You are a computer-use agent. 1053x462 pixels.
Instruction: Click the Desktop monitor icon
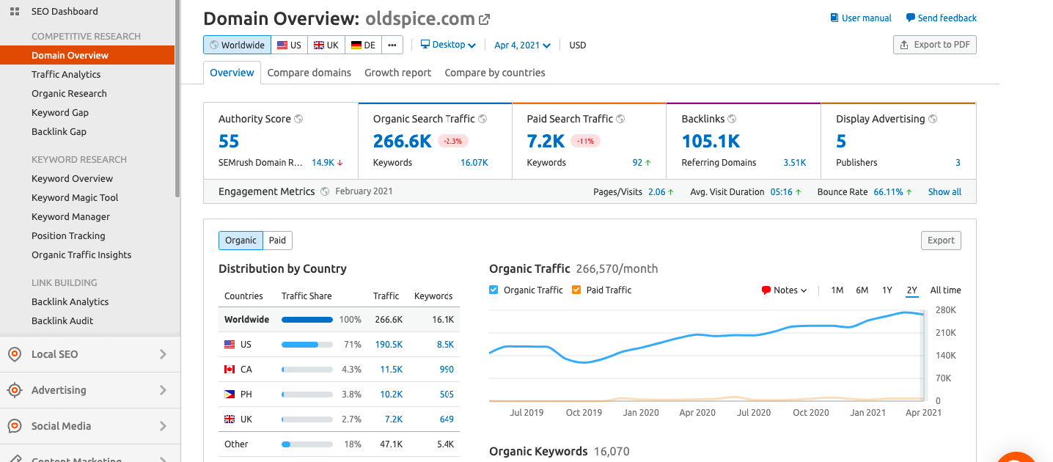tap(425, 45)
